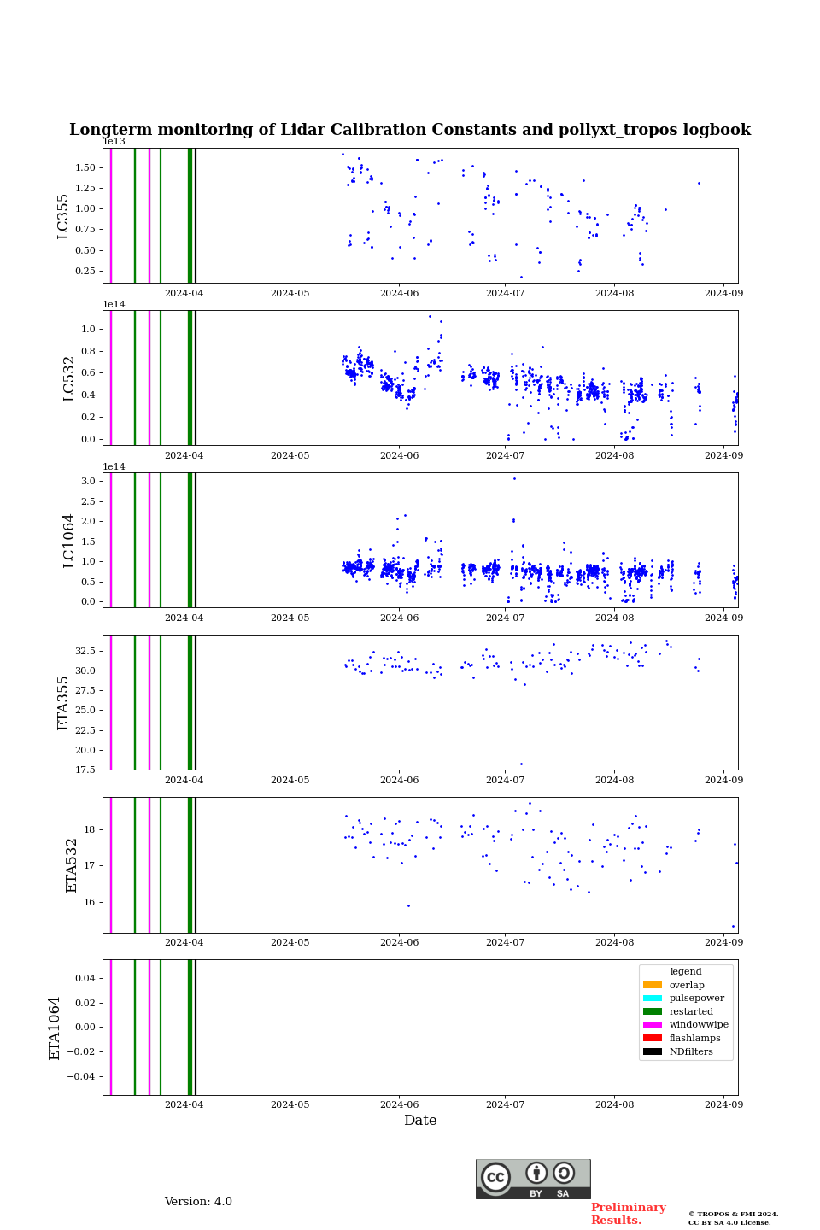The image size is (820, 1230).
Task: Click the ETA532 y-axis label
Action: point(72,865)
